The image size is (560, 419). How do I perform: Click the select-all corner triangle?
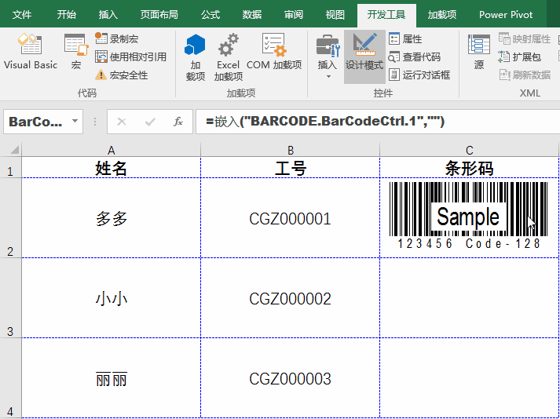(x=14, y=150)
